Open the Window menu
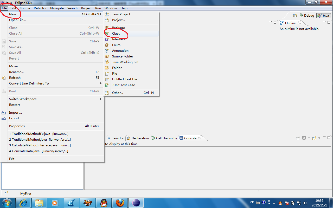The height and width of the screenshot is (208, 333). pyautogui.click(x=111, y=8)
